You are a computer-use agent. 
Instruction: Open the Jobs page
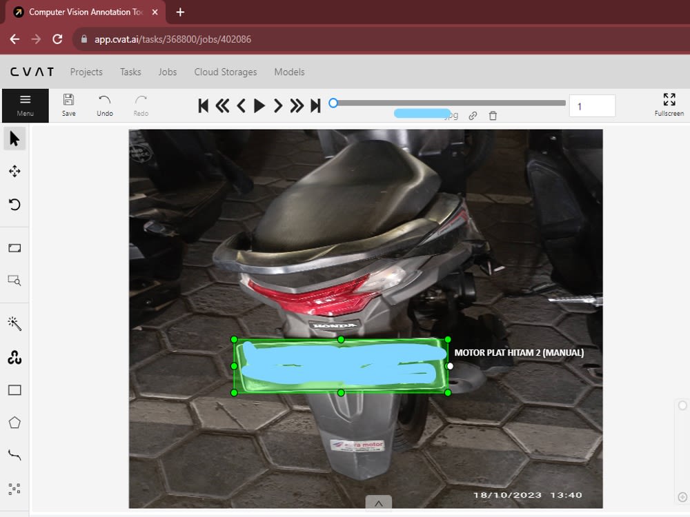coord(168,72)
